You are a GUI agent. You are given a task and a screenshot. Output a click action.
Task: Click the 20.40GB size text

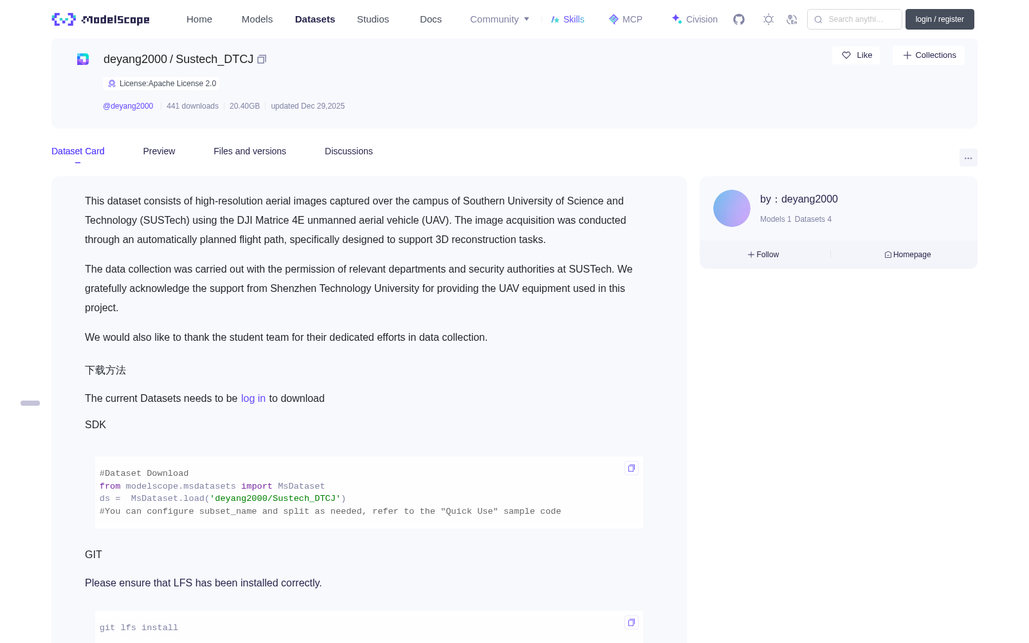(244, 106)
